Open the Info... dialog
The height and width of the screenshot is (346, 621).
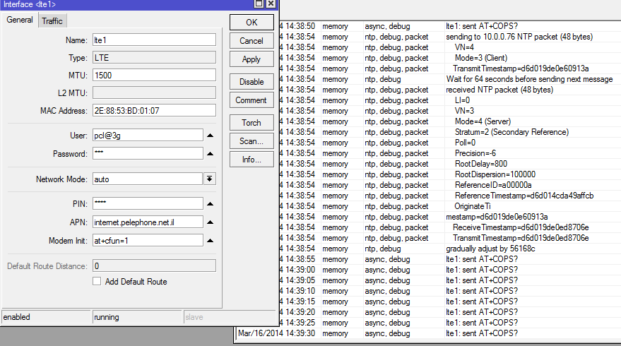[x=252, y=160]
